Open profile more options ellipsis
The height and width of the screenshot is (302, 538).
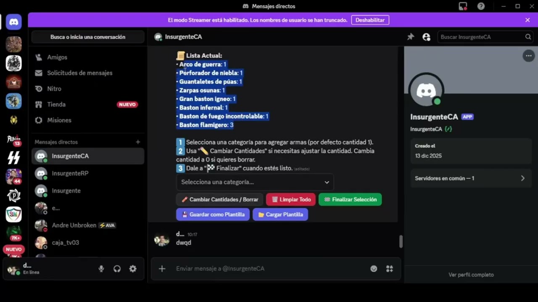528,56
